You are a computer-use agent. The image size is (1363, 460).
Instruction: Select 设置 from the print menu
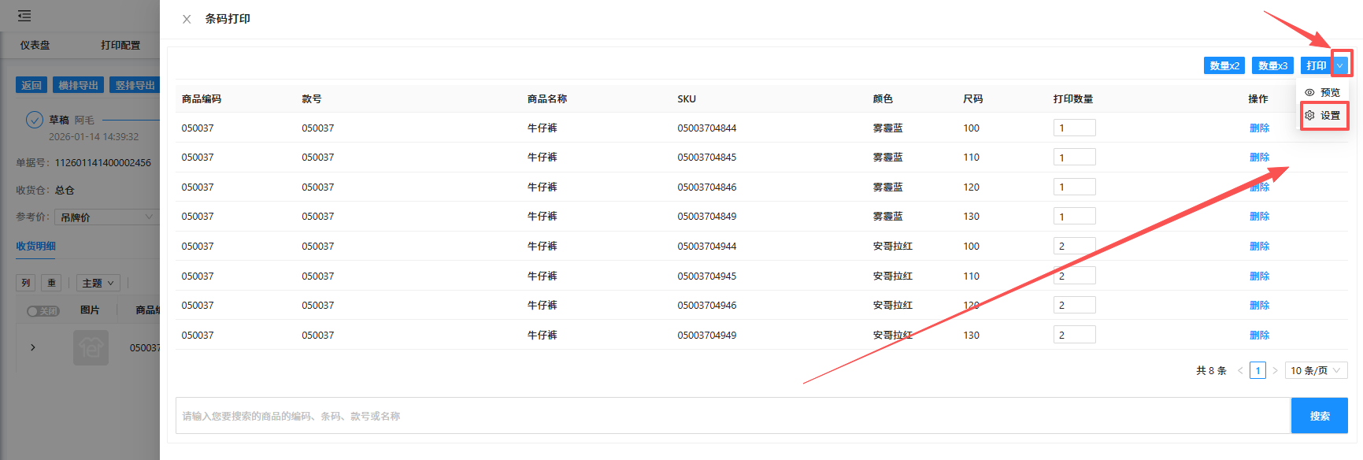(x=1324, y=116)
